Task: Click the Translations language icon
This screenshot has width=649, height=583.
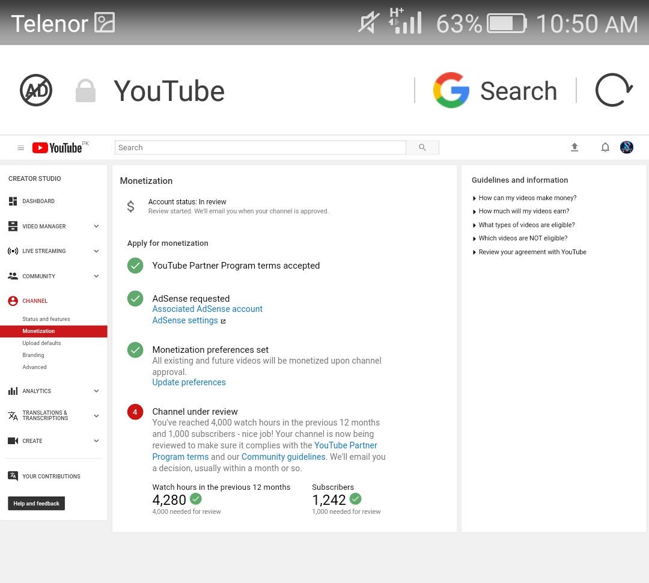Action: [x=13, y=415]
